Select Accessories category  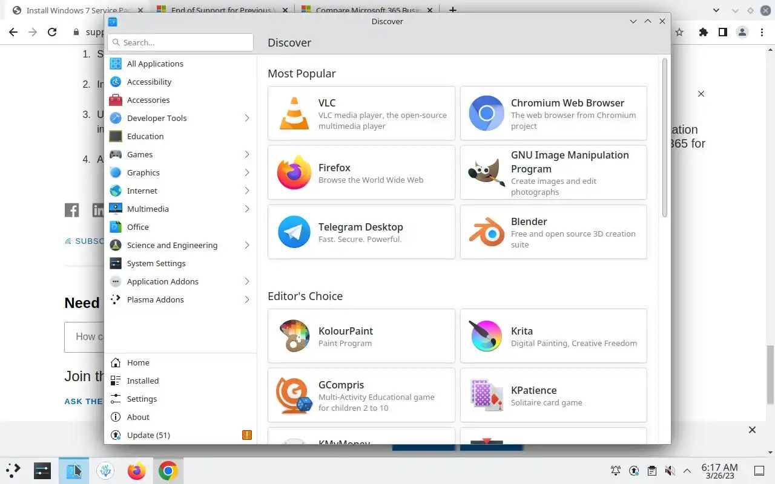180,100
